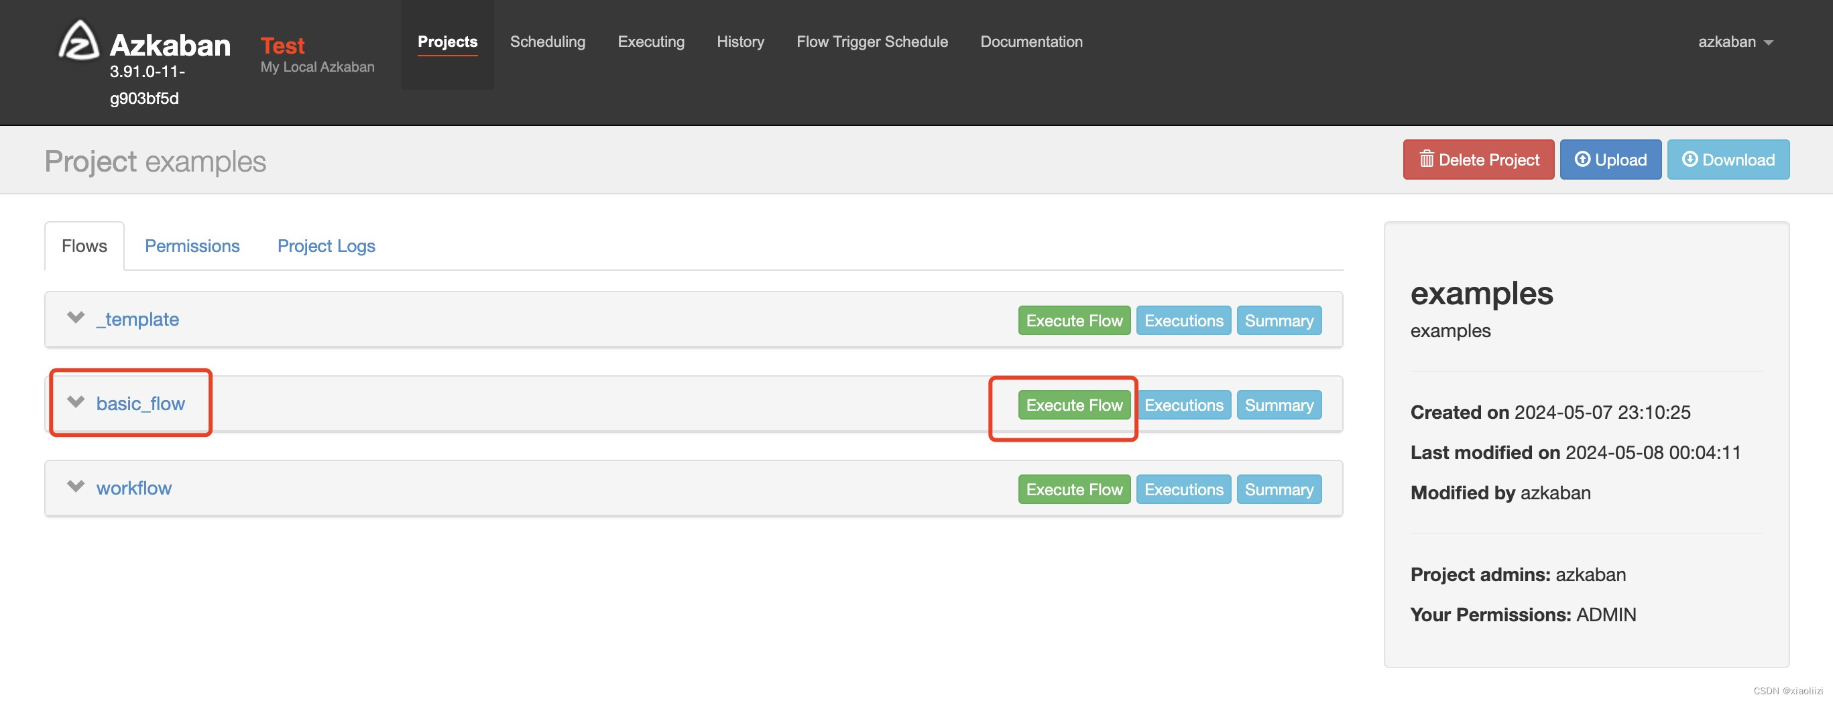1833x701 pixels.
Task: Open the workflow flow link
Action: [134, 489]
